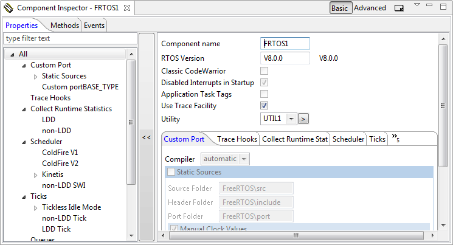Click the Component Inspector chip icon
This screenshot has height=245, width=453.
pos(9,9)
